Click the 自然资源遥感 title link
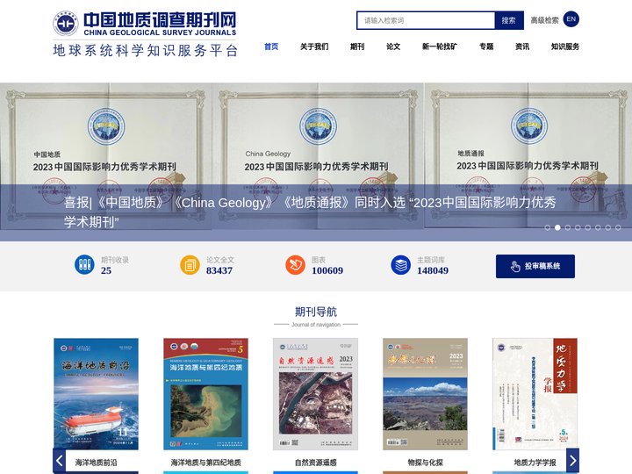Screen dimensions: 632x474 tap(316, 463)
